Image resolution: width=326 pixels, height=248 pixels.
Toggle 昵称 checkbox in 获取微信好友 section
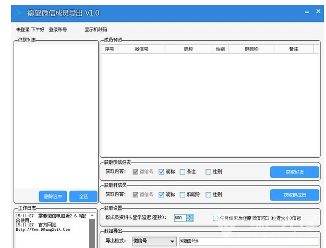coord(162,172)
